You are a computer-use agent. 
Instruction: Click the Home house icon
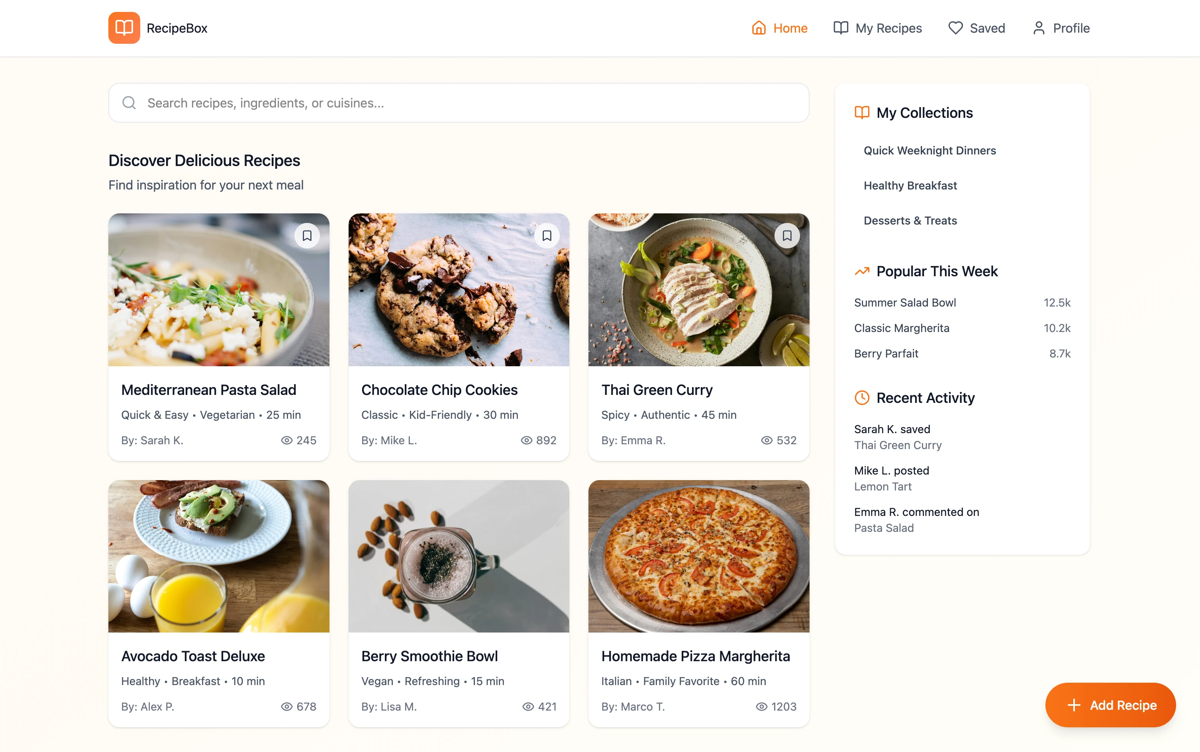(759, 28)
